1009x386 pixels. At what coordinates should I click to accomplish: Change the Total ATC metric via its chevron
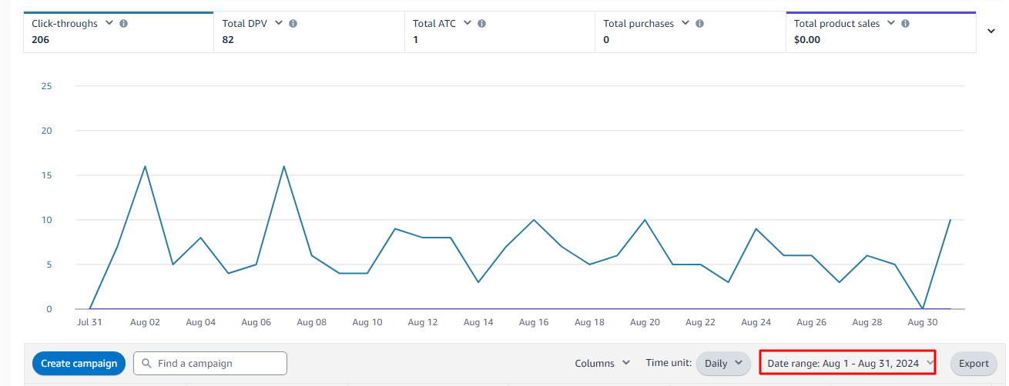(468, 23)
